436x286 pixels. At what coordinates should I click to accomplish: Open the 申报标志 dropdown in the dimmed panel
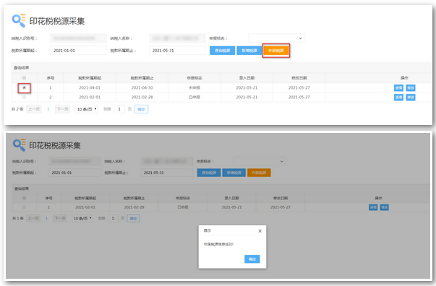259,161
